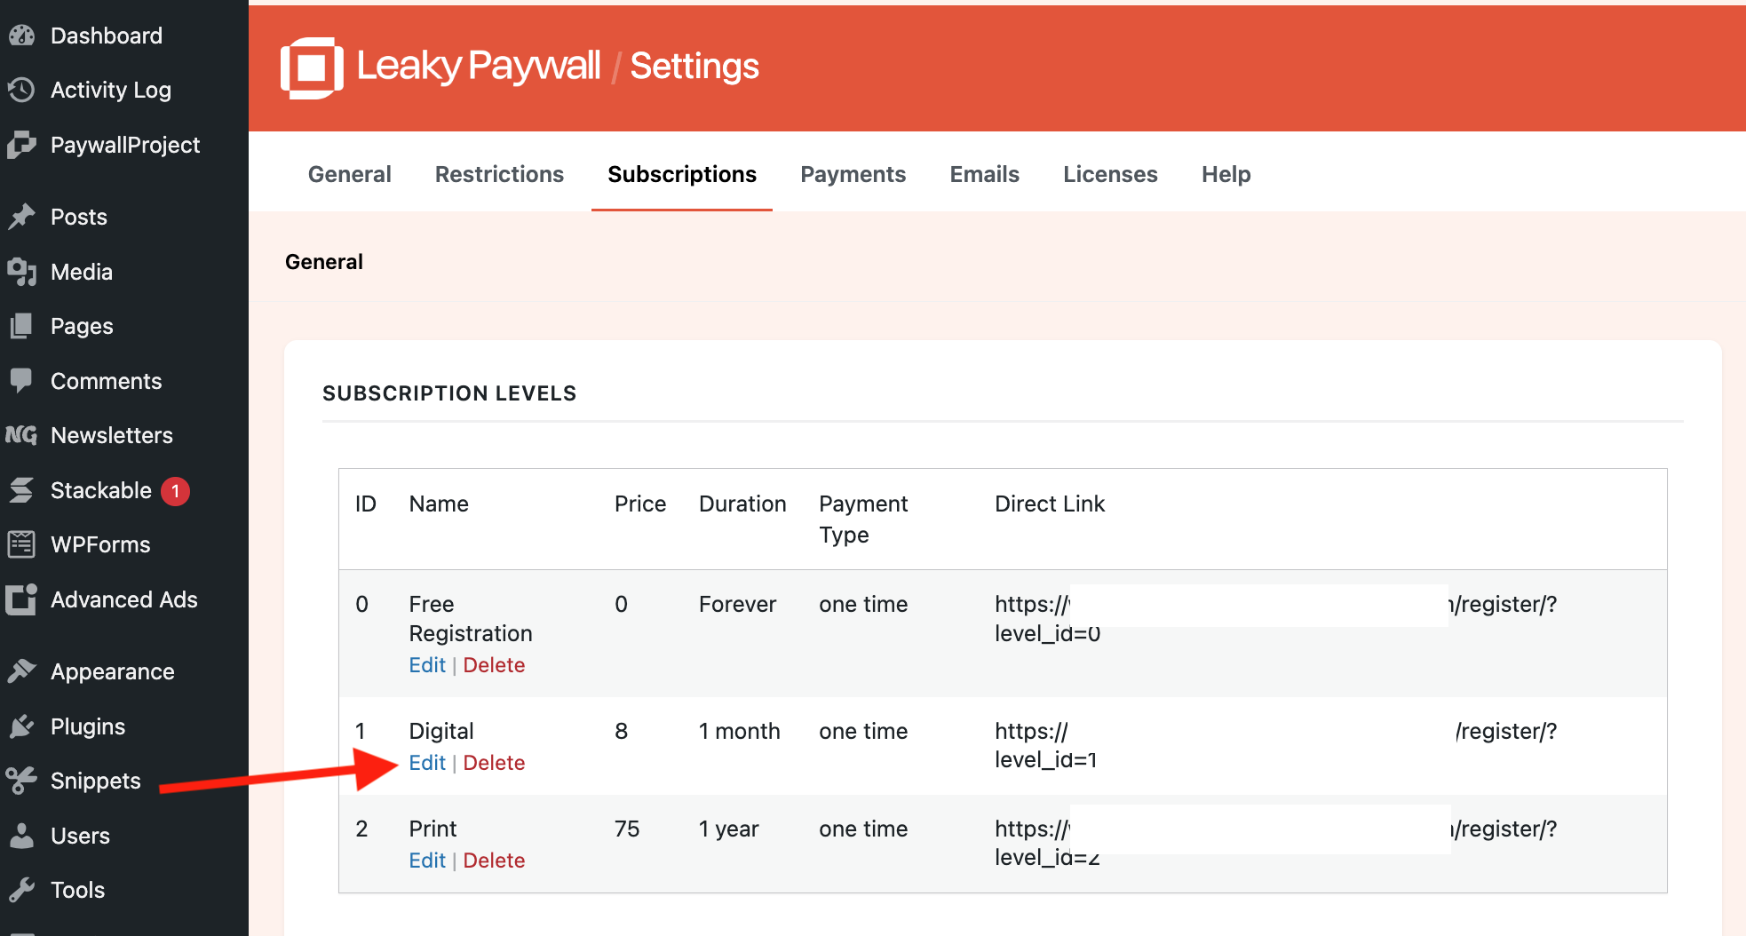Click the Stackable notification badge
1746x936 pixels.
[175, 491]
